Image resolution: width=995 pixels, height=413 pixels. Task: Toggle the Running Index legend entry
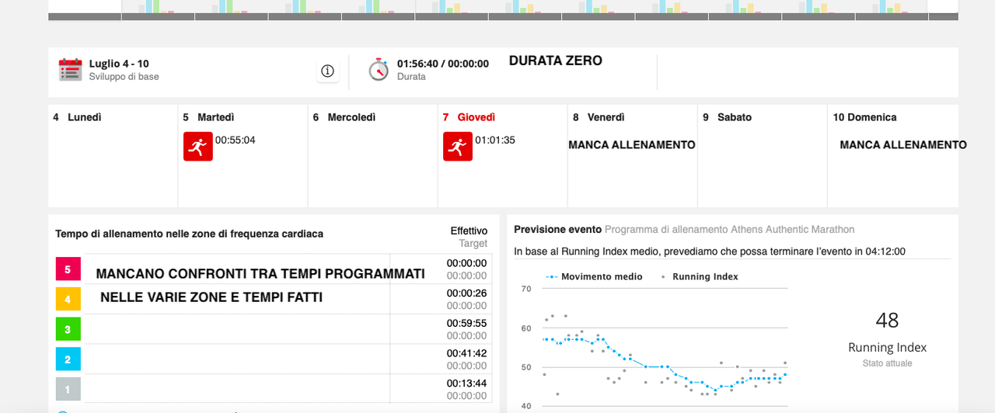[700, 276]
